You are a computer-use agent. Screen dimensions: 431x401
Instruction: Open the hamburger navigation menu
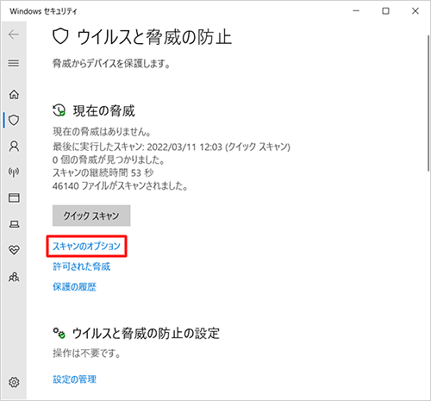tap(14, 63)
